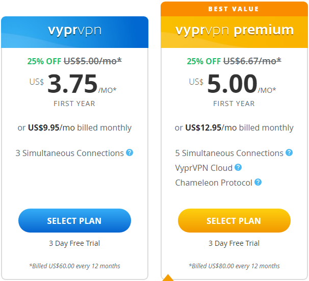309x281 pixels.
Task: Click the Billed US$80.00 every 12 months note
Action: pyautogui.click(x=234, y=266)
